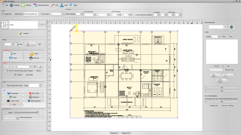This screenshot has width=241, height=135.
Task: Open the Window menu
Action: point(26,5)
